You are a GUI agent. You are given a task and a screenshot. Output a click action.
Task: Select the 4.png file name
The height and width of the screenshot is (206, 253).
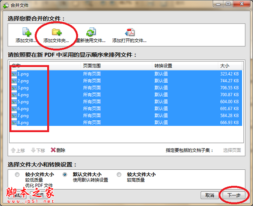(23, 95)
